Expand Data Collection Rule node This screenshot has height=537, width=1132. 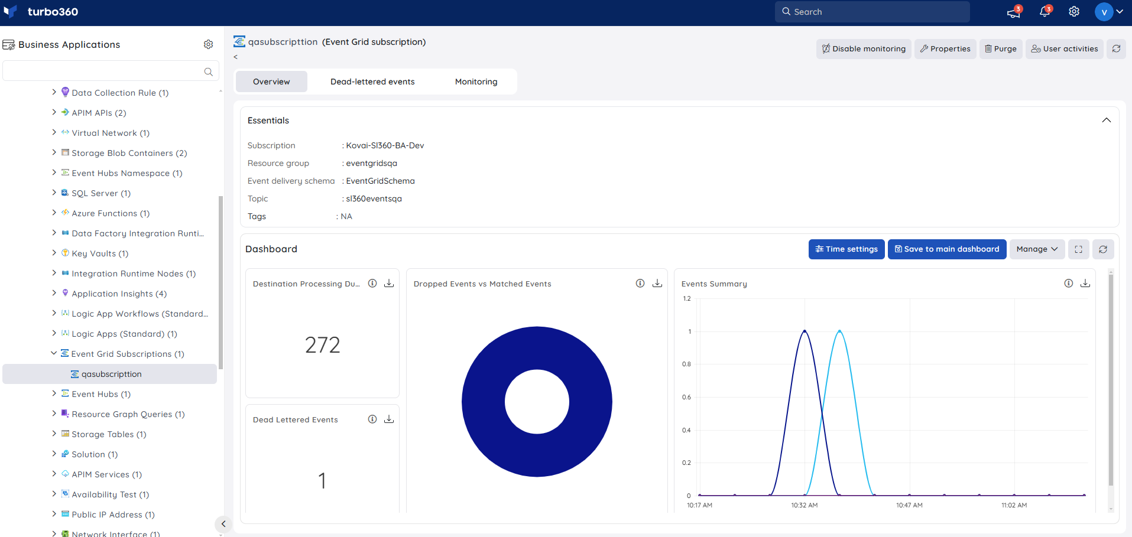coord(54,92)
